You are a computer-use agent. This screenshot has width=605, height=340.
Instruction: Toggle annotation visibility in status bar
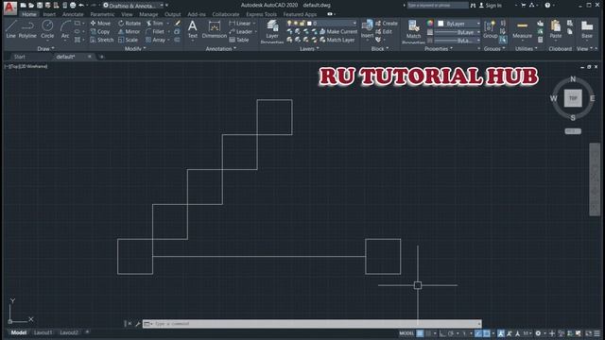[501, 333]
